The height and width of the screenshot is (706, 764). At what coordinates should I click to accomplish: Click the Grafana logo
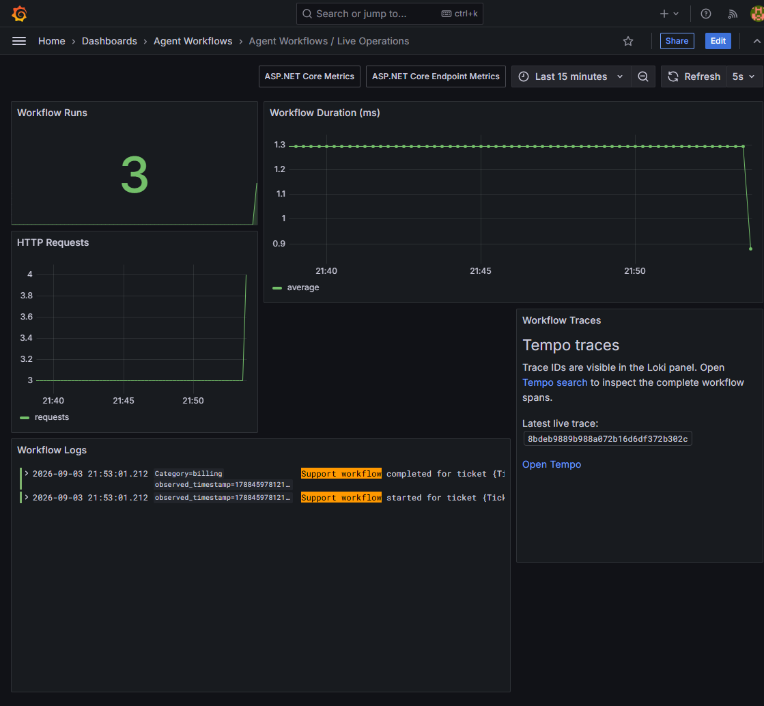(x=20, y=14)
